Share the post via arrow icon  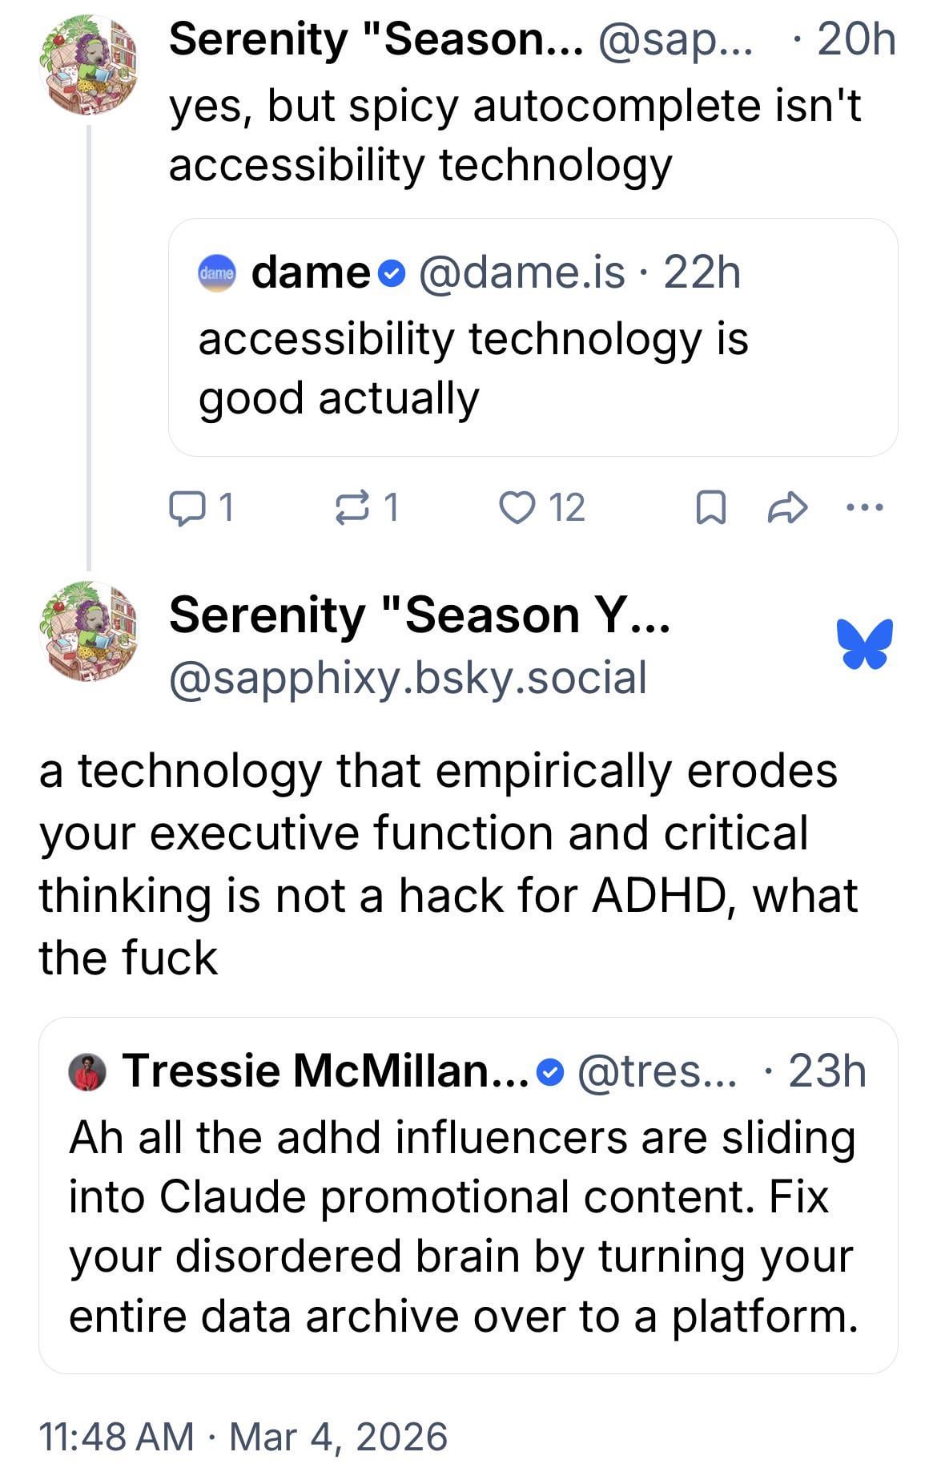pyautogui.click(x=787, y=508)
